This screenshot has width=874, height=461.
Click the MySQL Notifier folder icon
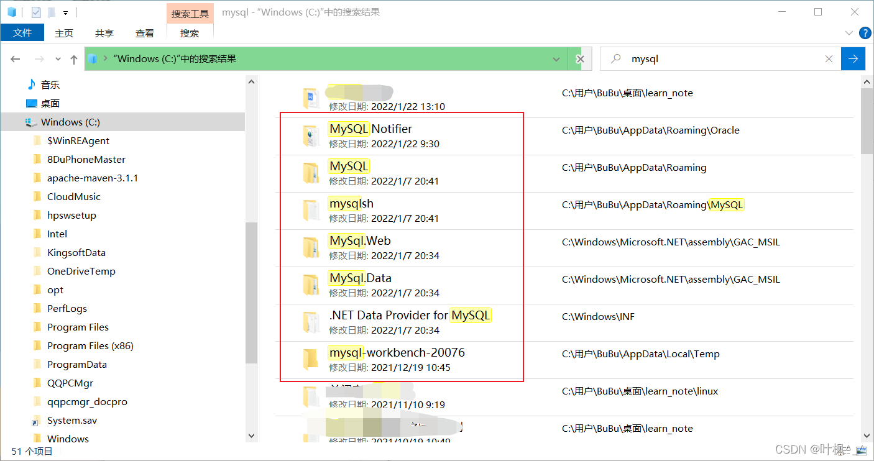311,135
